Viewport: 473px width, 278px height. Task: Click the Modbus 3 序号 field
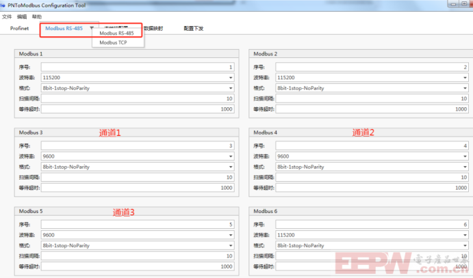point(138,146)
